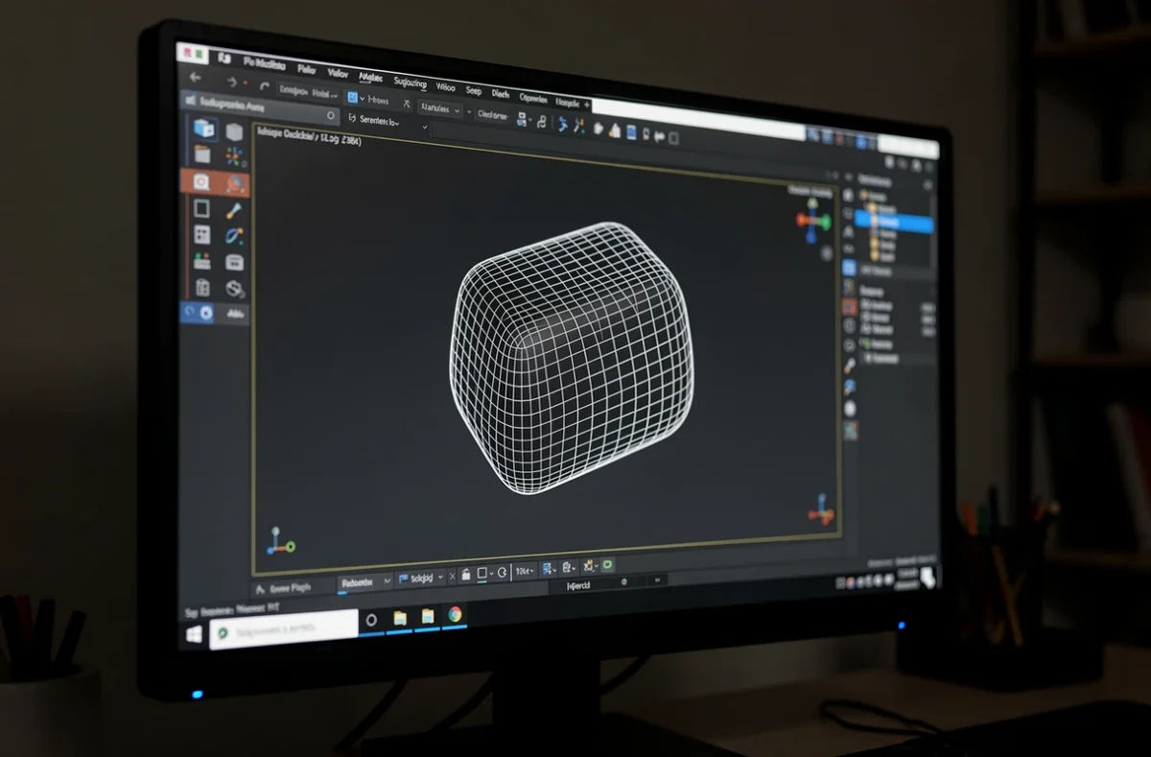Open the 'Vielov' menu in menu bar
Viewport: 1151px width, 757px height.
[x=338, y=74]
